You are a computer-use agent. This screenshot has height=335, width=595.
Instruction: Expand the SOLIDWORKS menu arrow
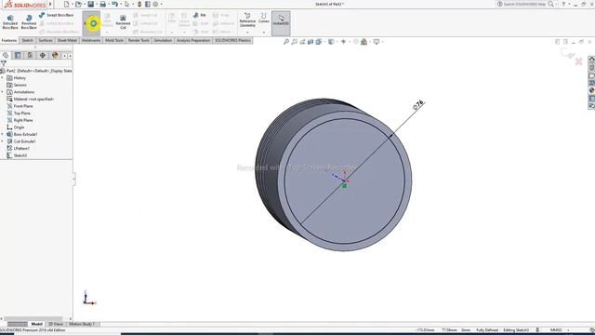point(50,4)
